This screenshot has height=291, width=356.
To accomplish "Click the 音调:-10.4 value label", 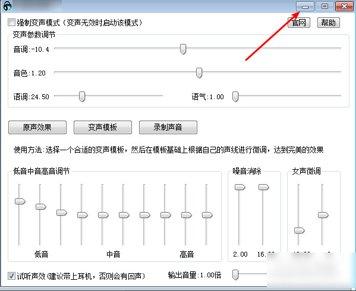I will click(31, 49).
